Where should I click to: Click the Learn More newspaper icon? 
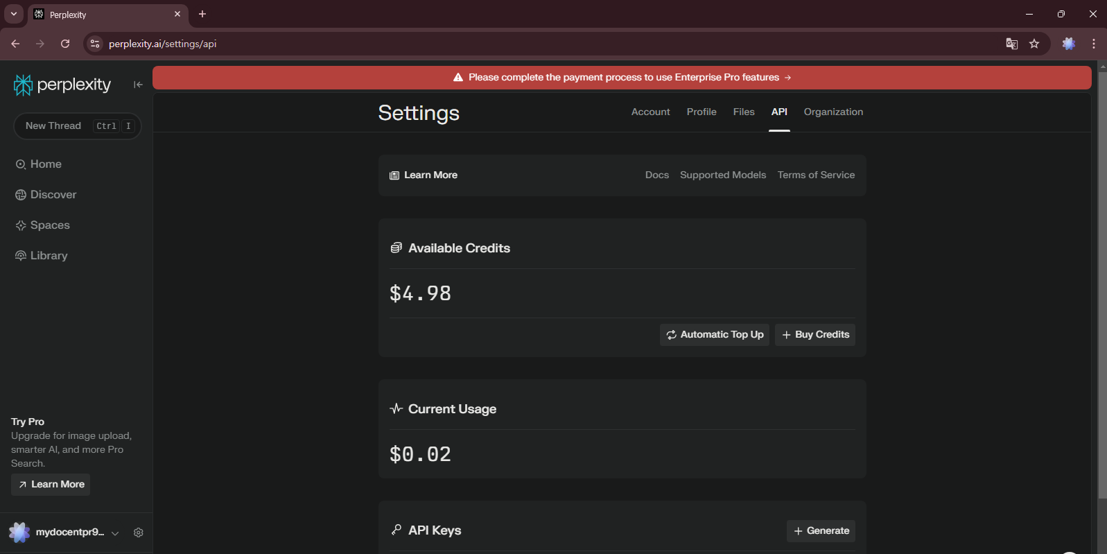click(394, 175)
